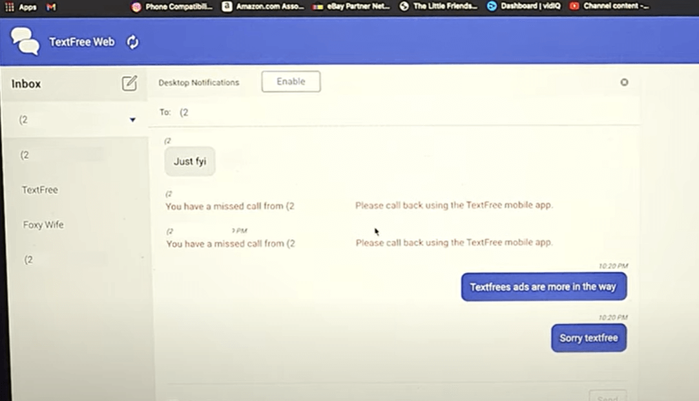Click the Inbox heading
This screenshot has width=699, height=401.
pos(26,84)
